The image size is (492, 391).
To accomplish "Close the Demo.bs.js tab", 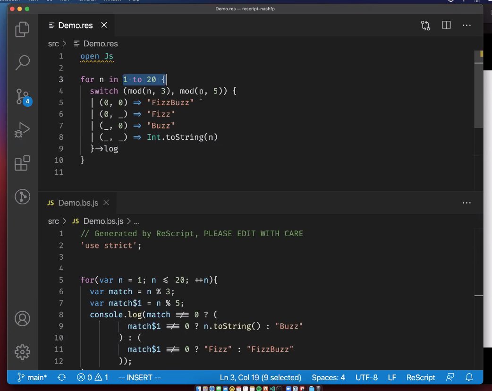I will click(x=106, y=203).
